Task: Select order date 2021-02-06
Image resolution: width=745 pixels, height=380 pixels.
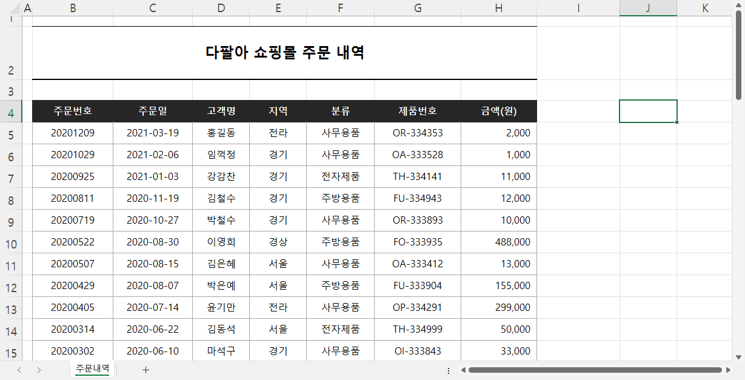Action: tap(153, 155)
